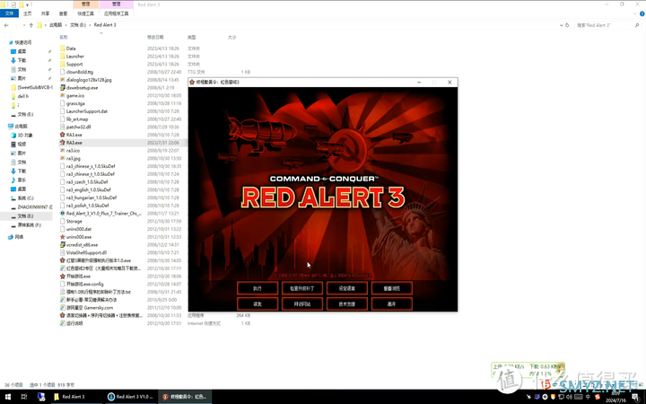The image size is (646, 404).
Task: Click the 执行 button in the launcher
Action: [258, 288]
